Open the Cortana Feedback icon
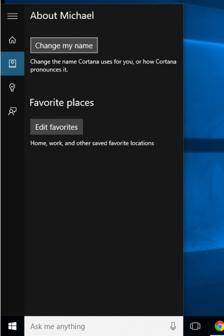 pyautogui.click(x=12, y=111)
